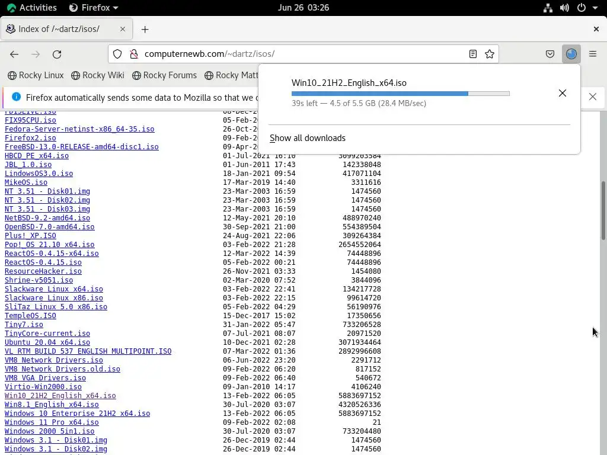Screen dimensions: 607x455
Task: Open the Firefox hamburger menu
Action: [x=593, y=54]
